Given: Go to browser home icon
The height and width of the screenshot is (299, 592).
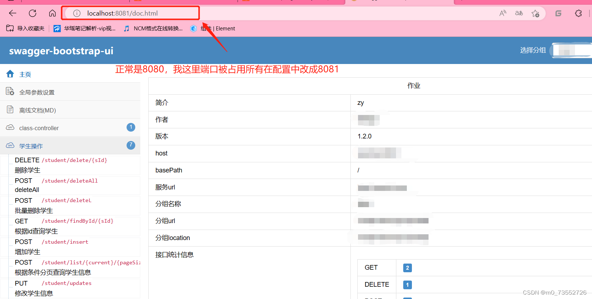Looking at the screenshot, I should [52, 13].
